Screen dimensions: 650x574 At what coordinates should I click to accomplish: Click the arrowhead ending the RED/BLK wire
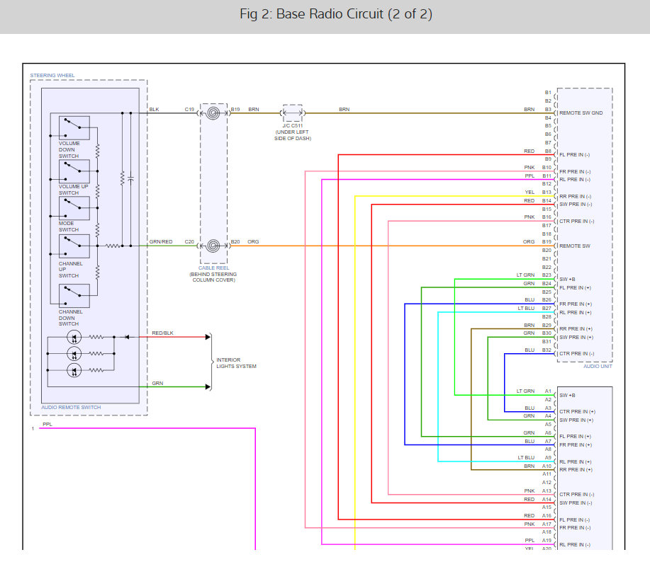[208, 337]
